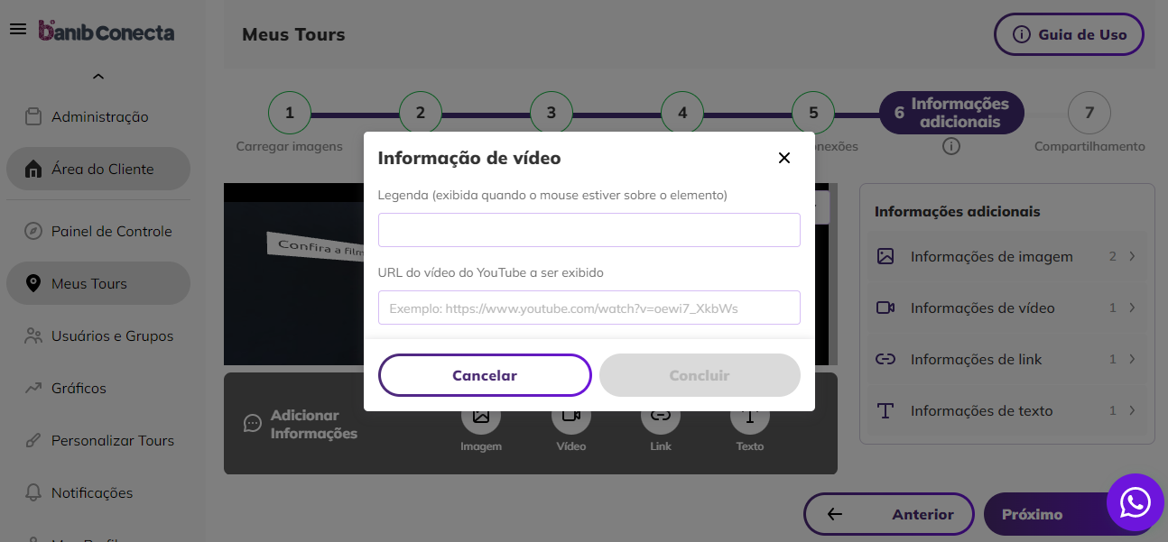Screen dimensions: 1168x542
Task: Open Personalizar Tours
Action: point(98,440)
